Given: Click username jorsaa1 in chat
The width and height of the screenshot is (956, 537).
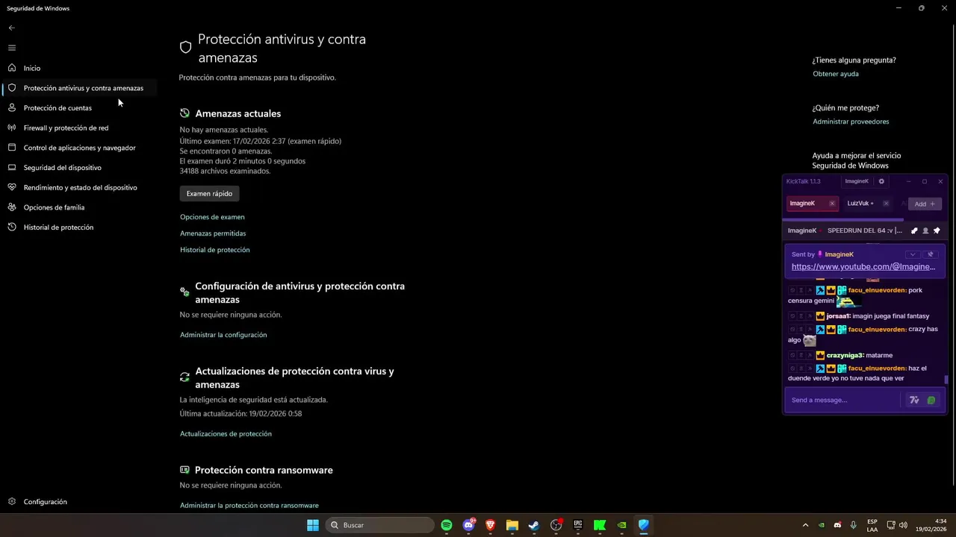Looking at the screenshot, I should (838, 316).
